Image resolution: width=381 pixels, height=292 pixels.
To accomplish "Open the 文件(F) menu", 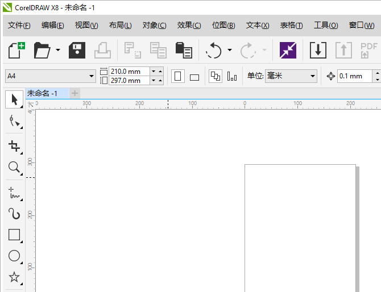I will point(19,25).
